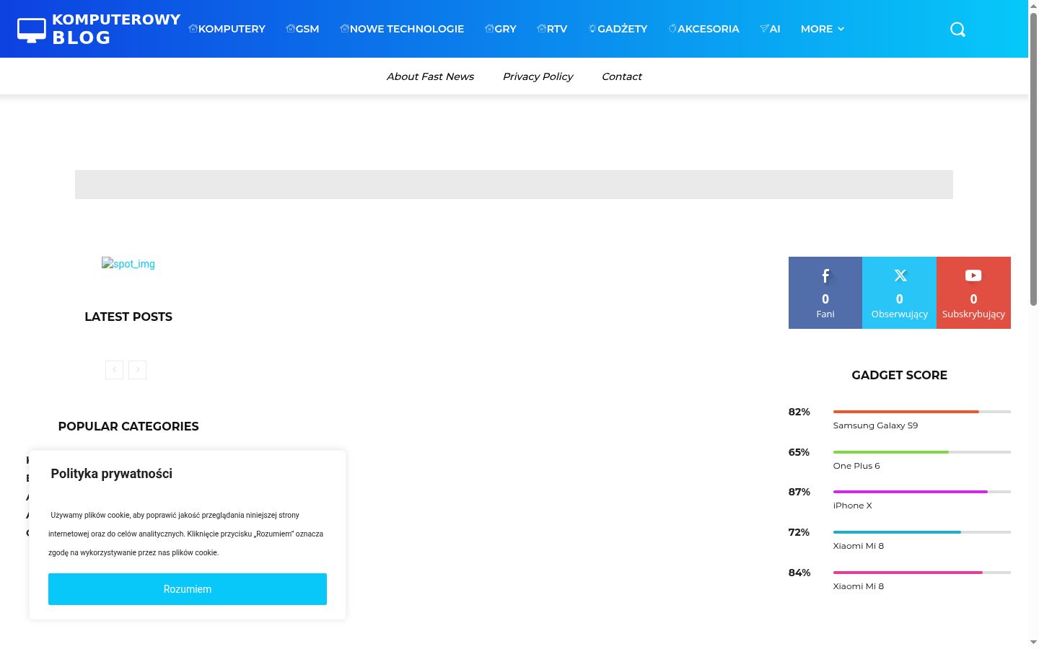This screenshot has width=1039, height=649.
Task: Open the search magnifier icon
Action: (957, 30)
